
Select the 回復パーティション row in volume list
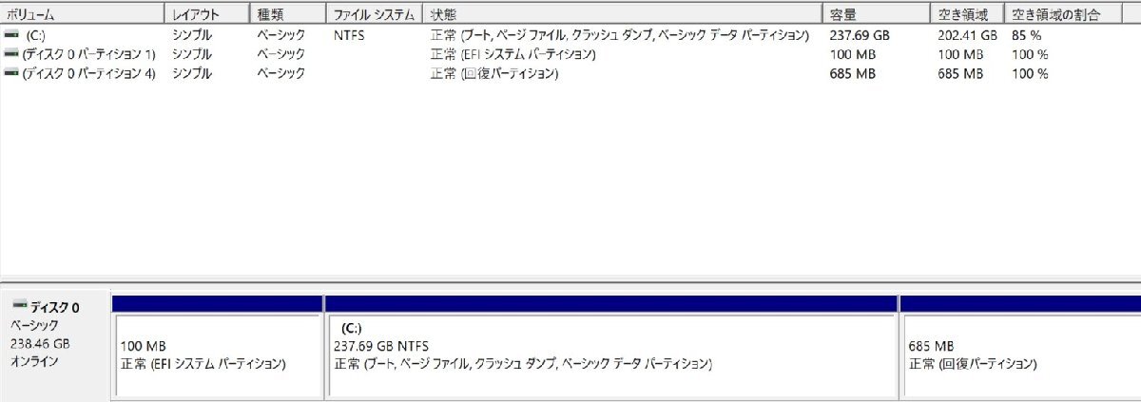570,73
